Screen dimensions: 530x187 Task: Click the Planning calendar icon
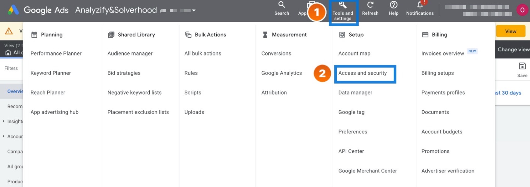pos(34,35)
